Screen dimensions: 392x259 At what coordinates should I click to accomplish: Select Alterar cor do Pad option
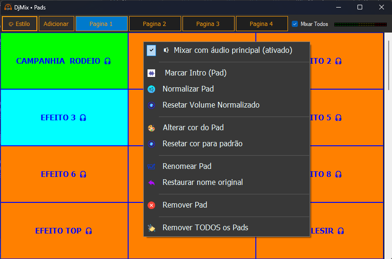(x=227, y=127)
